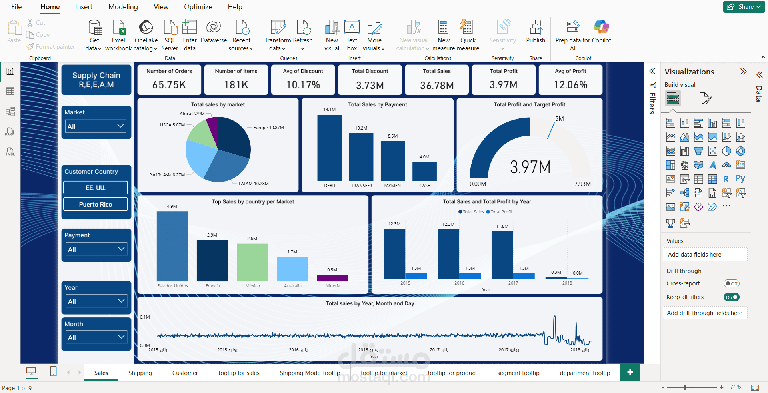The width and height of the screenshot is (768, 393).
Task: Click Refresh in Queries group
Action: 303,36
